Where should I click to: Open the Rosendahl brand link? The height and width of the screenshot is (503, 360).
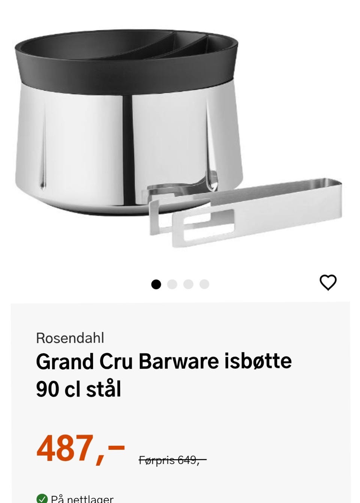[x=70, y=338]
